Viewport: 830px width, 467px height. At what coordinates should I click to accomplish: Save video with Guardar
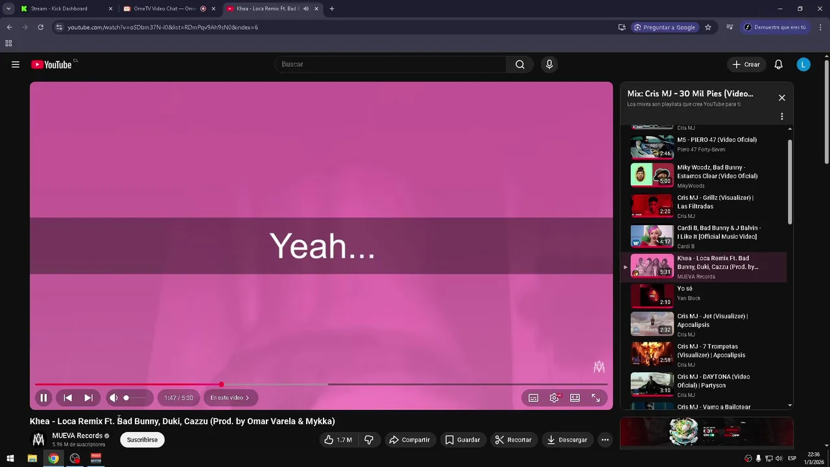(x=462, y=440)
